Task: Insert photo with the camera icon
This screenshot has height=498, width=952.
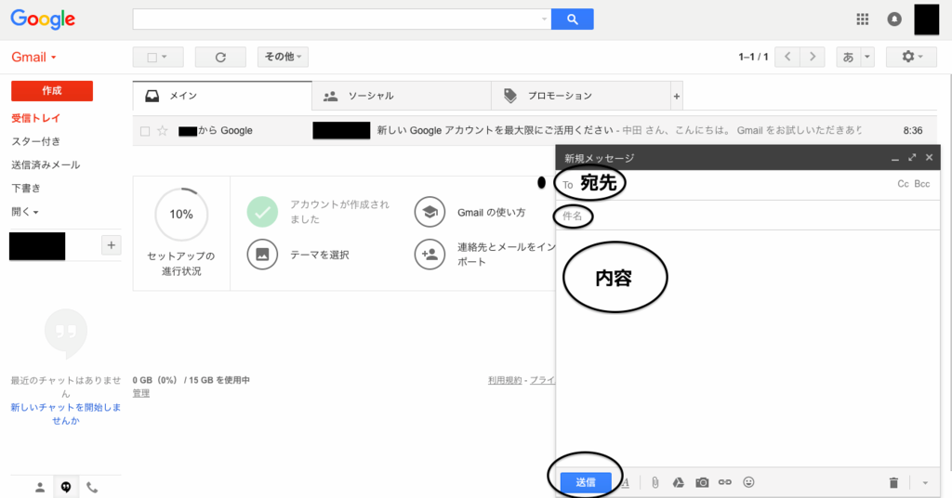Action: (702, 483)
